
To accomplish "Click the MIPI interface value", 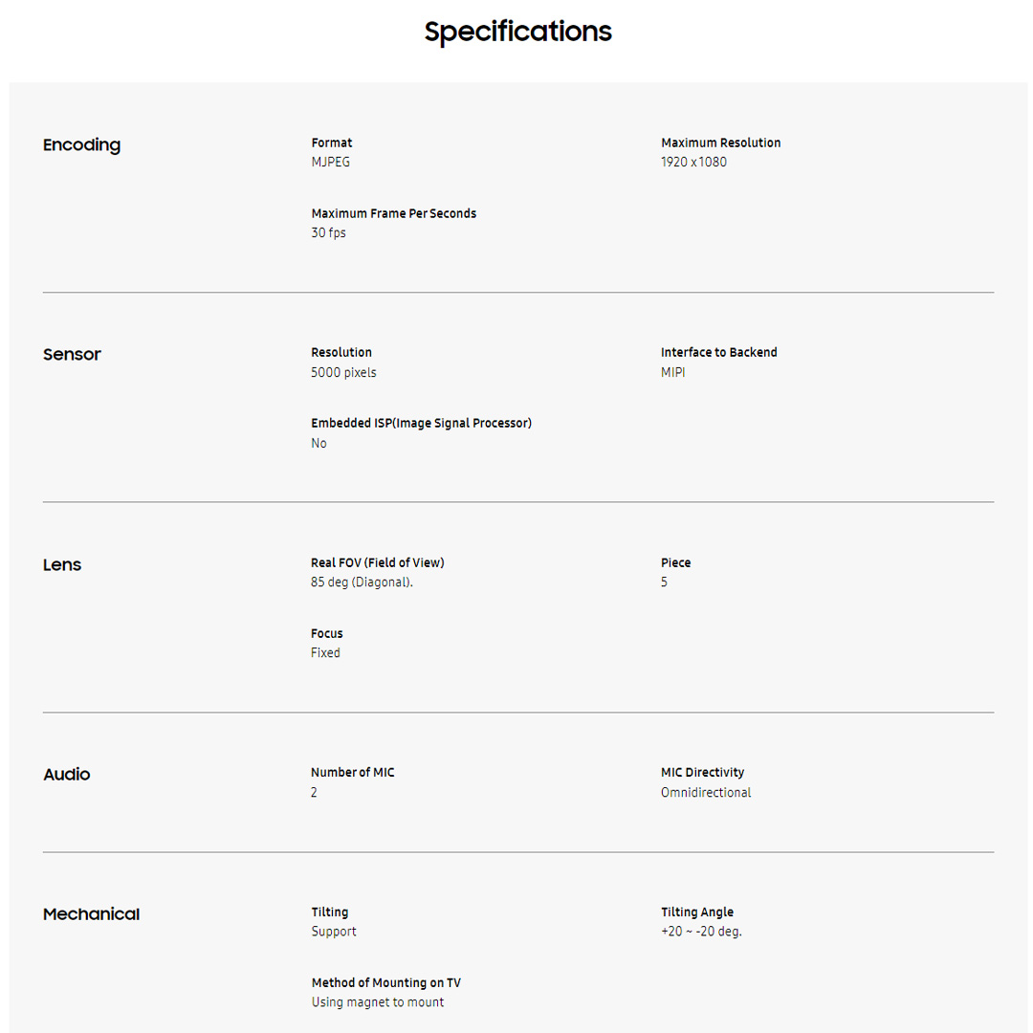I will tap(672, 373).
